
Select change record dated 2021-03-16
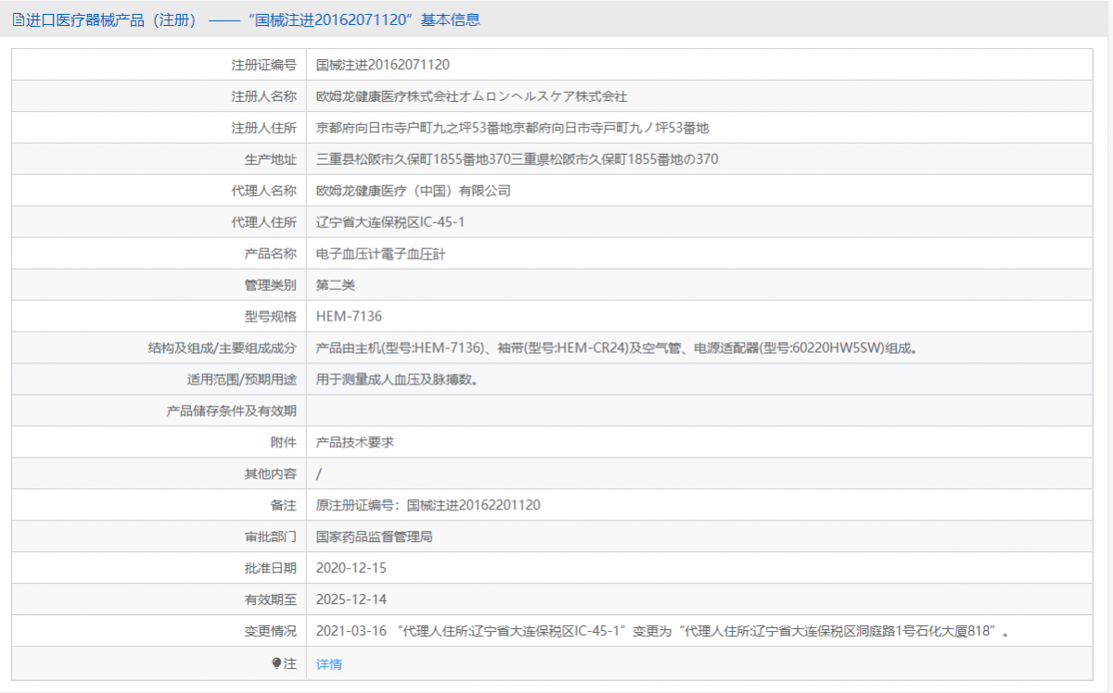pyautogui.click(x=662, y=632)
